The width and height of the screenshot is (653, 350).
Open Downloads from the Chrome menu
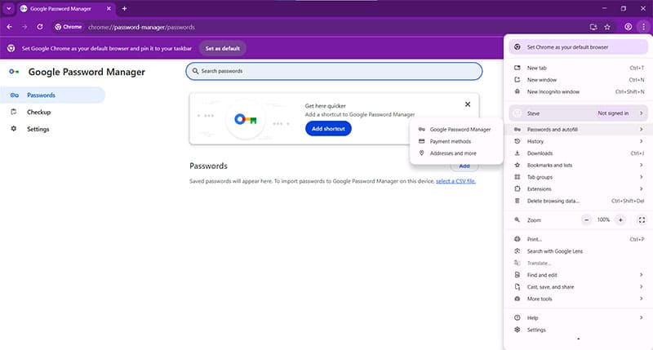tap(578, 153)
